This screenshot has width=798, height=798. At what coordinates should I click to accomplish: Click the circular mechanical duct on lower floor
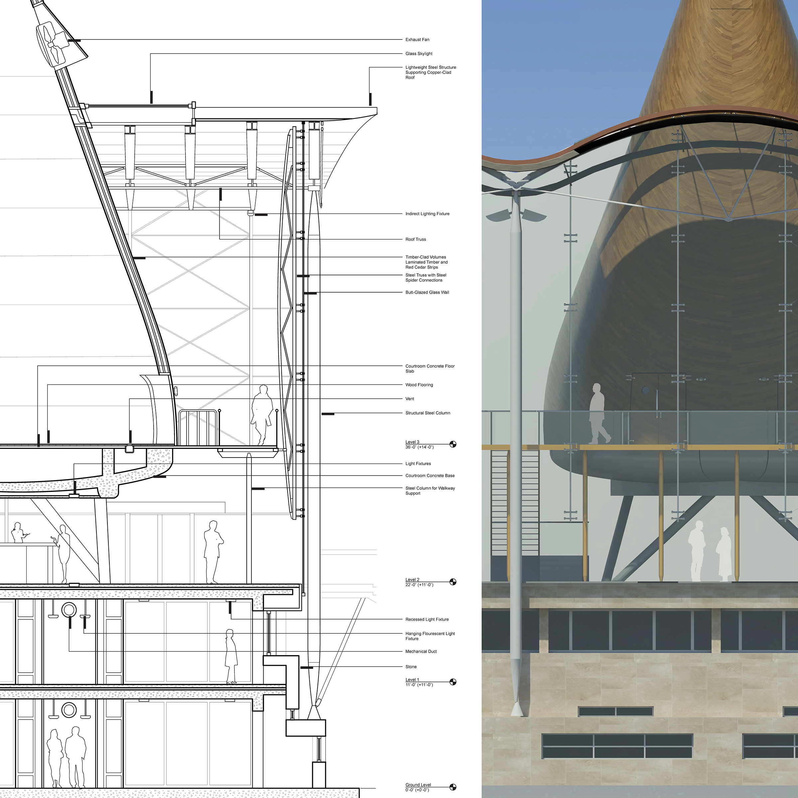(69, 710)
